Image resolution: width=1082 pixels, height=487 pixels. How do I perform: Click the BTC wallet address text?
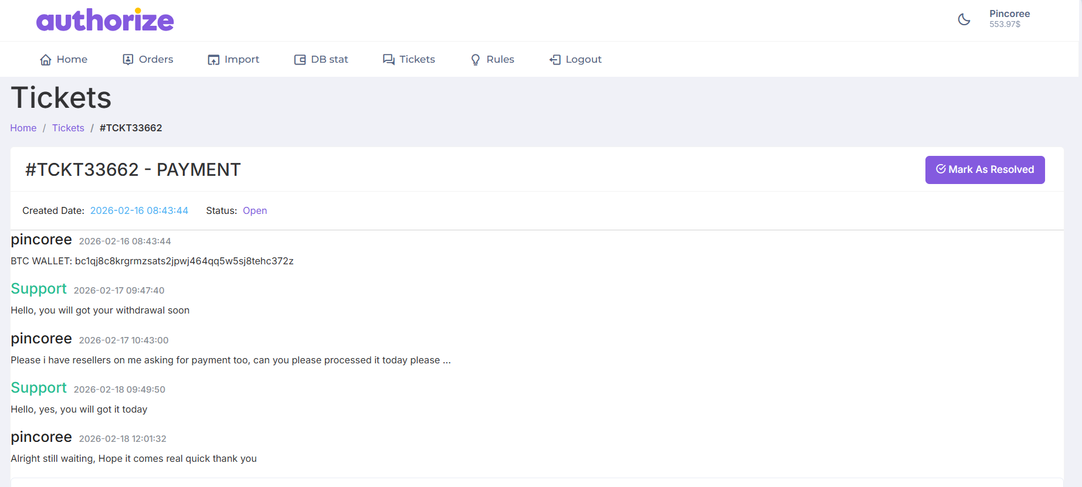184,261
